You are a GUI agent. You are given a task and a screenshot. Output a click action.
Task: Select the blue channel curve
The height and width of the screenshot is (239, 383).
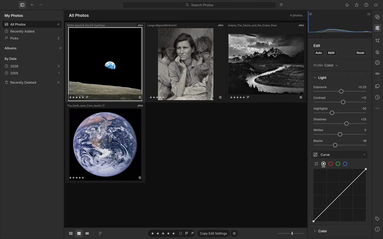345,164
